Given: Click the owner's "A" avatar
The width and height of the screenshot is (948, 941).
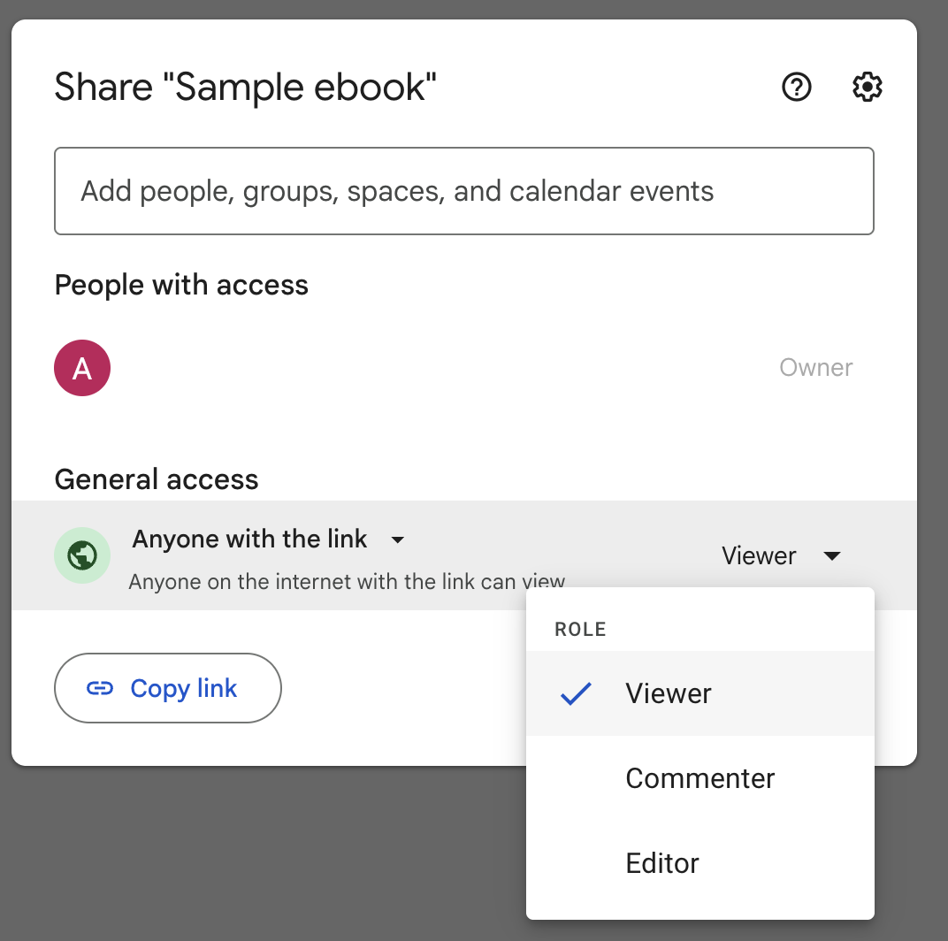Looking at the screenshot, I should [82, 368].
